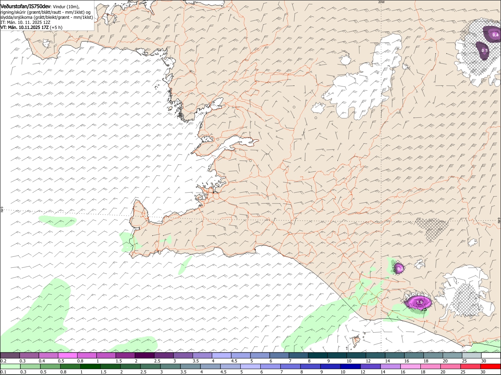Click the 20W longitude label
Viewport: 501px width, 375px height.
click(381, 2)
